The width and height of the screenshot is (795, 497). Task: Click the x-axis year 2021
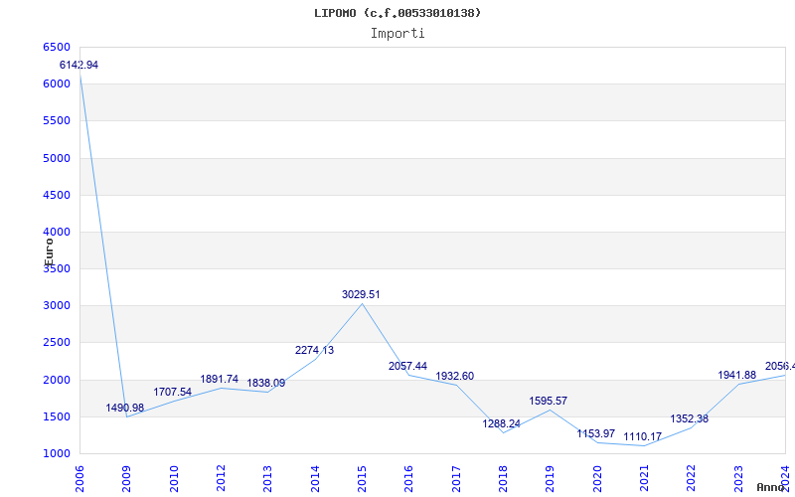pos(644,478)
